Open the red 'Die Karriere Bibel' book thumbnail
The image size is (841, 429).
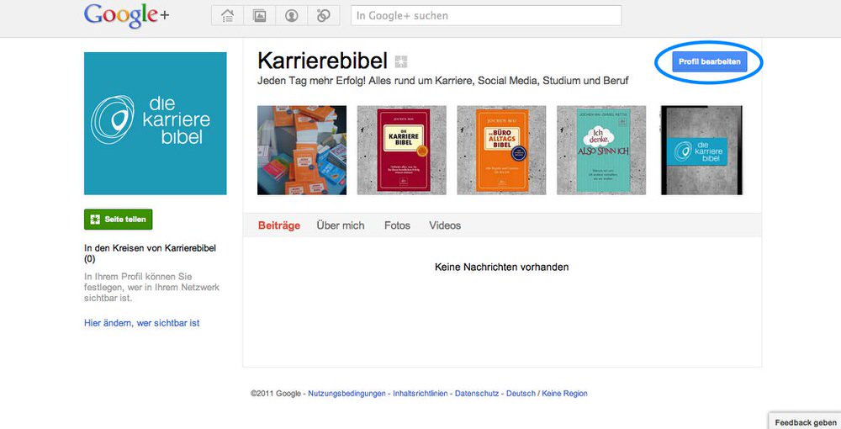tap(402, 150)
